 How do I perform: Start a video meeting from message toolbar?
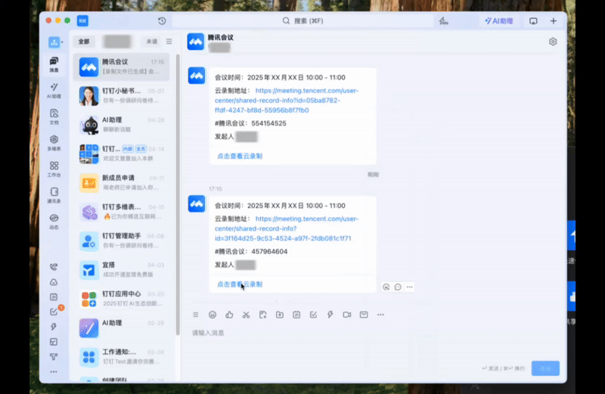347,315
